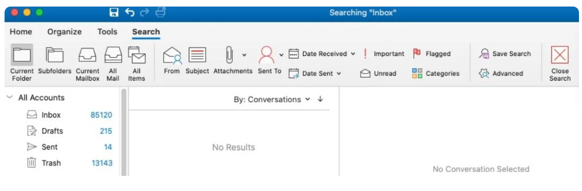
Task: Toggle the Flagged filter
Action: 432,54
